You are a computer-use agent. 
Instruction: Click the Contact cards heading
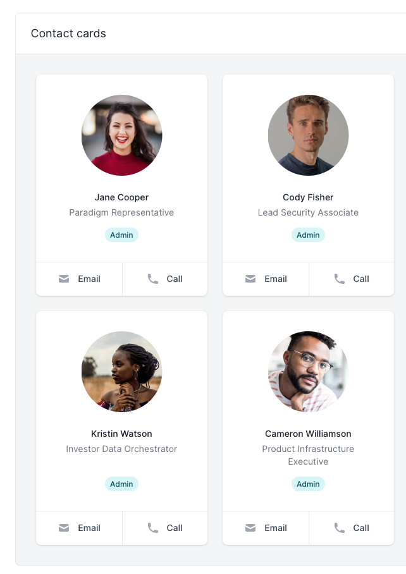click(x=68, y=34)
